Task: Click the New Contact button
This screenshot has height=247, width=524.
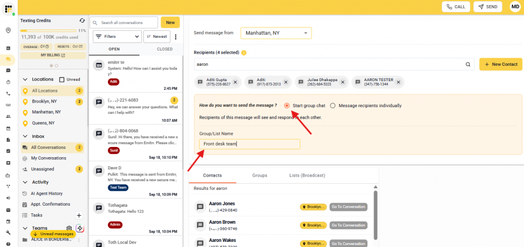Action: 500,64
